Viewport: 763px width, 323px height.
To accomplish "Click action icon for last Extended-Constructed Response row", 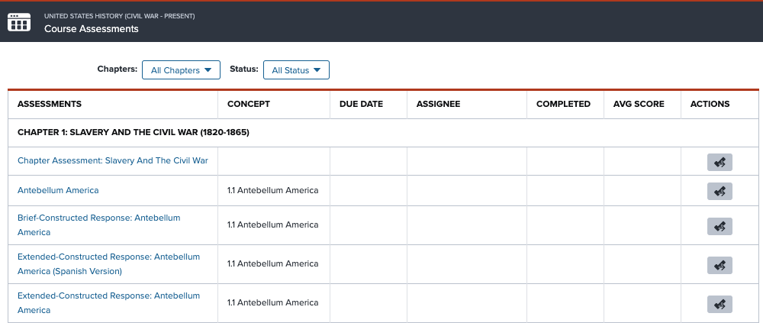I will 720,305.
